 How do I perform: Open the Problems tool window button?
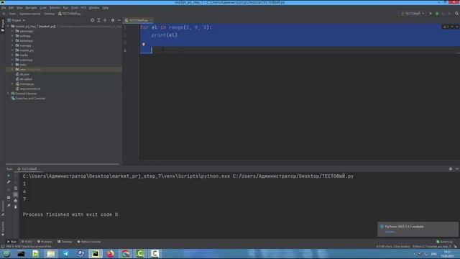[x=45, y=242]
